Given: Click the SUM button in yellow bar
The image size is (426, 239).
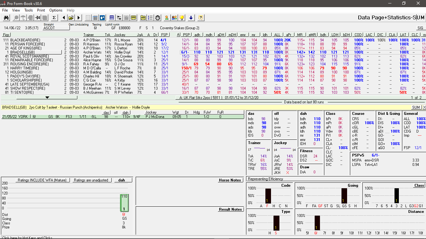Looking at the screenshot, I should (416, 107).
